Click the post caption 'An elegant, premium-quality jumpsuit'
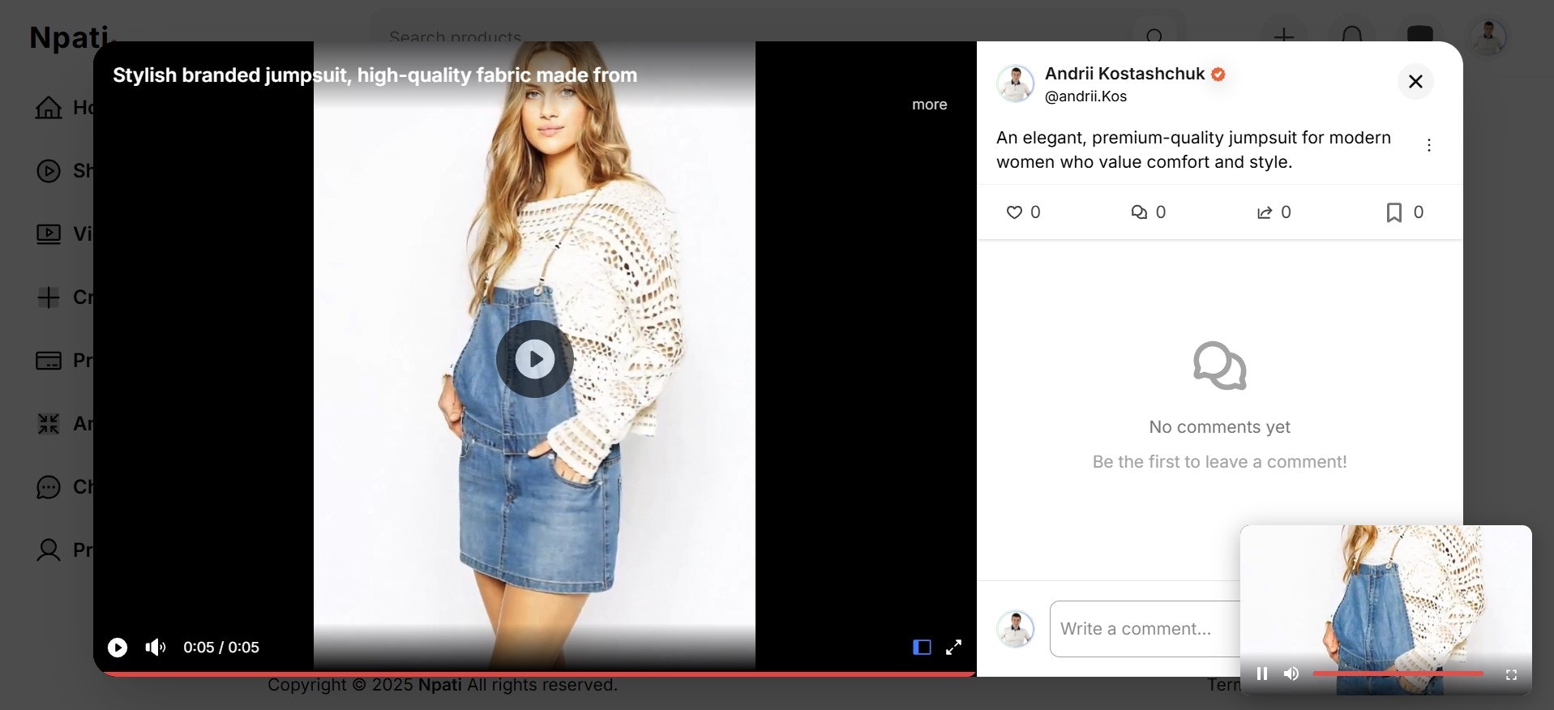This screenshot has width=1554, height=710. tap(1193, 150)
